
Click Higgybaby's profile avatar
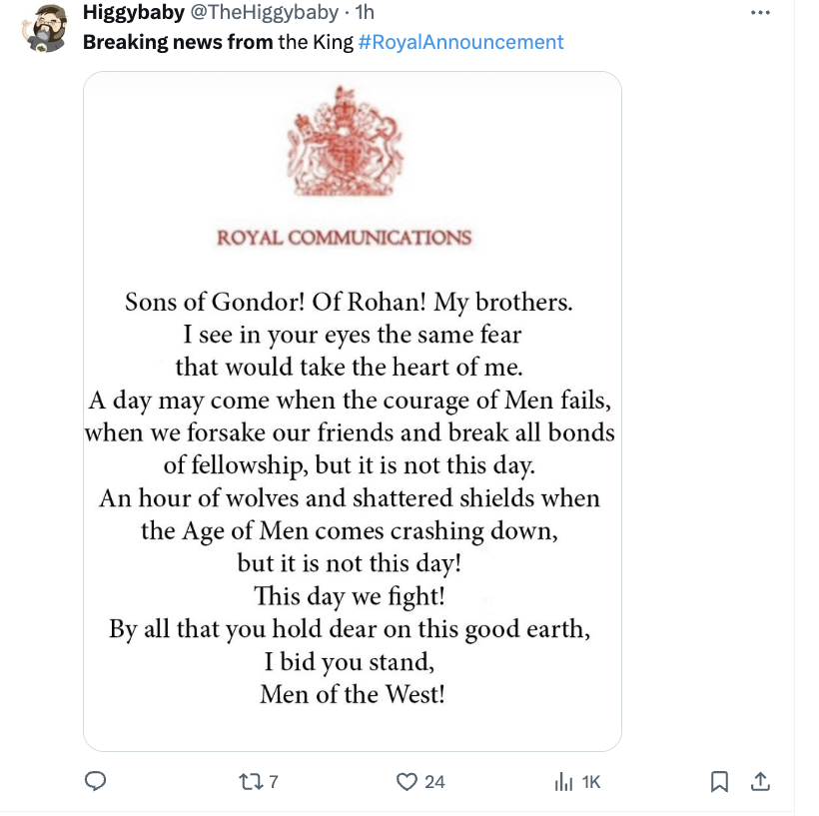(45, 26)
